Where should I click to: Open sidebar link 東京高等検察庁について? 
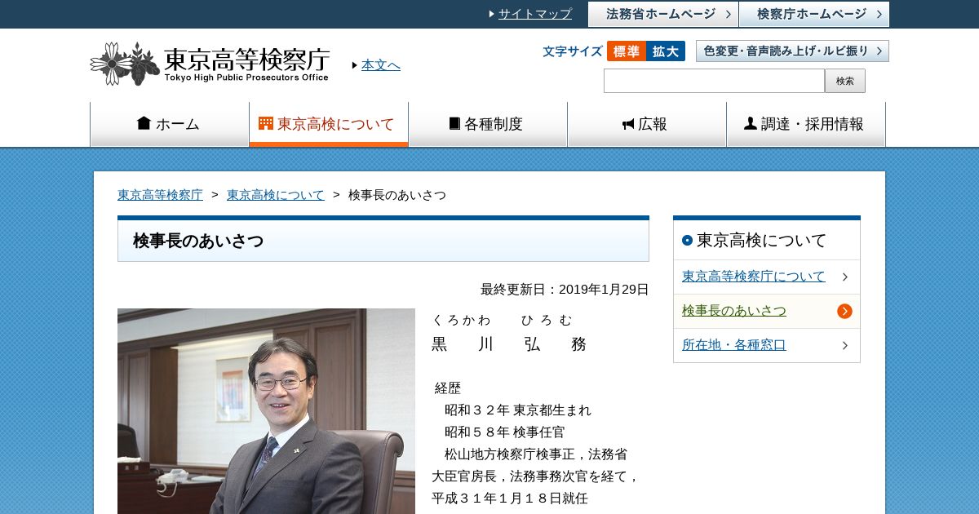coord(754,277)
